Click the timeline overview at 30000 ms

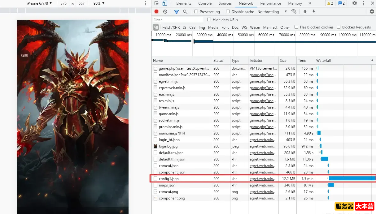205,35
